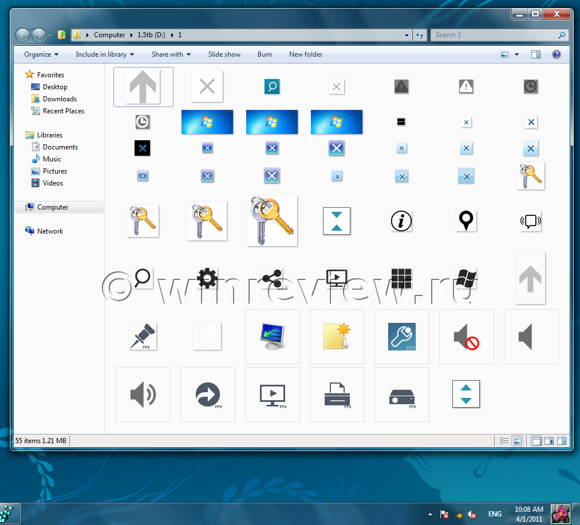580x525 pixels.
Task: Navigate to Computer in address bar
Action: (x=109, y=35)
